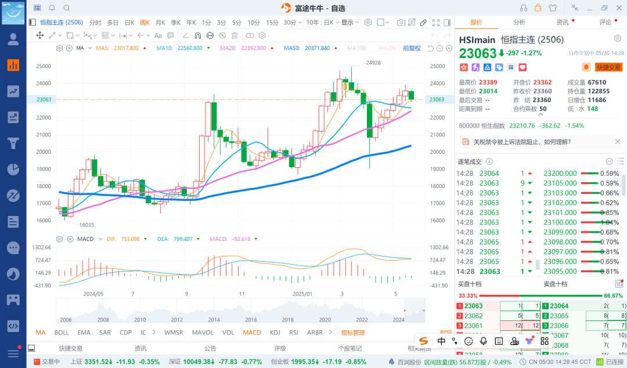This screenshot has height=368, width=627.
Task: Toggle the MA100 indicator line
Action: click(x=356, y=48)
